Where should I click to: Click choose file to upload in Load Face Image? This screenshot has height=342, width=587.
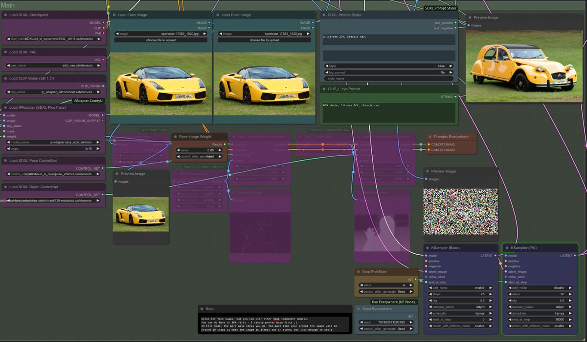tap(161, 40)
